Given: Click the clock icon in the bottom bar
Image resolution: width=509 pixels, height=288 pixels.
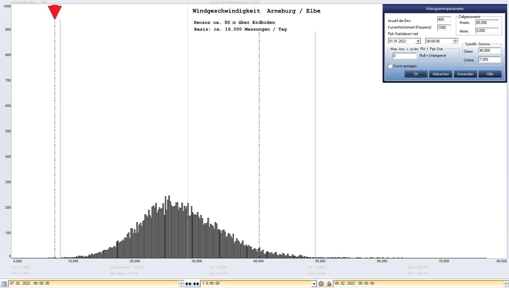Looking at the screenshot, I should pyautogui.click(x=321, y=284).
